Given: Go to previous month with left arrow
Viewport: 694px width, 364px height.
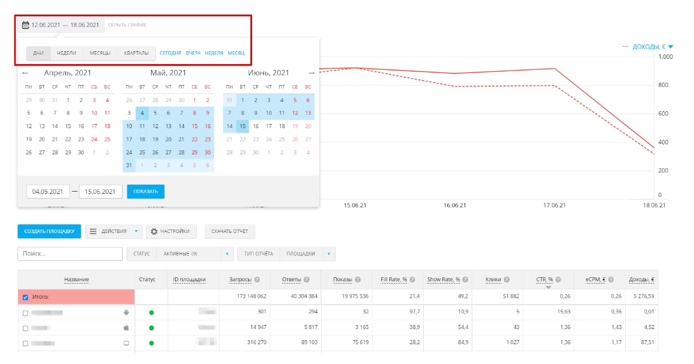Looking at the screenshot, I should coord(25,73).
